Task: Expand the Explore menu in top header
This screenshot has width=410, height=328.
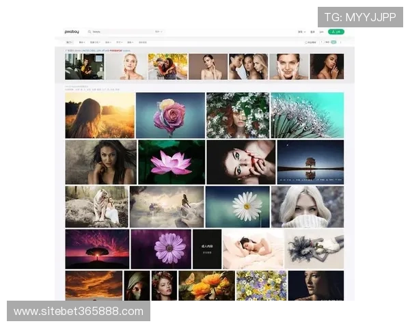Action: 301,31
